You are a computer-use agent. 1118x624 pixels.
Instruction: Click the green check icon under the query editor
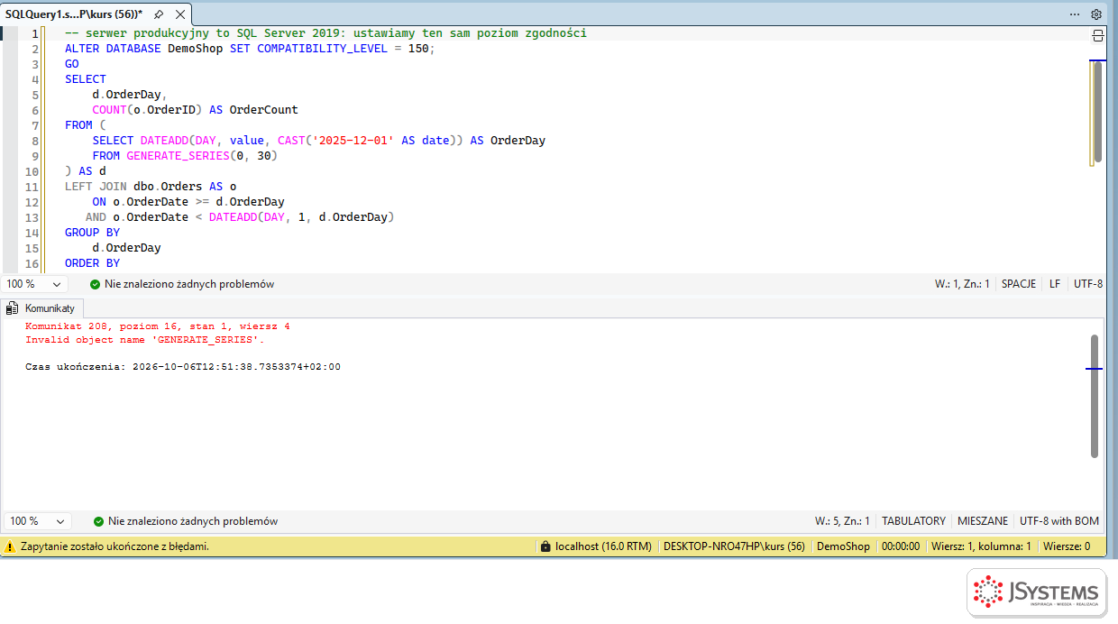pos(96,284)
